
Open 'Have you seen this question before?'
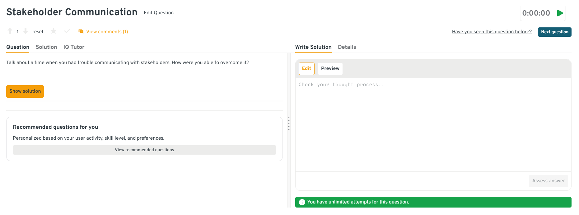(x=492, y=32)
